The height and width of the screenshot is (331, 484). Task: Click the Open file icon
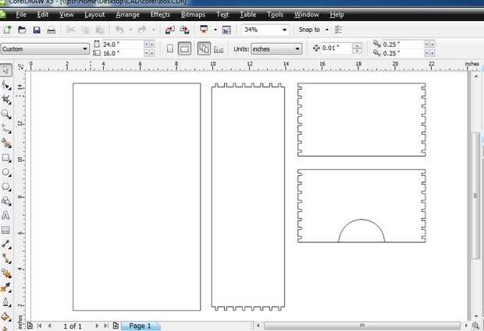(x=22, y=30)
